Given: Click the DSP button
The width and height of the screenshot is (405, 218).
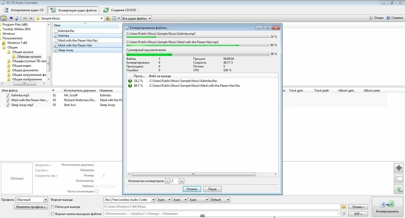Looking at the screenshot, I should [x=358, y=214].
